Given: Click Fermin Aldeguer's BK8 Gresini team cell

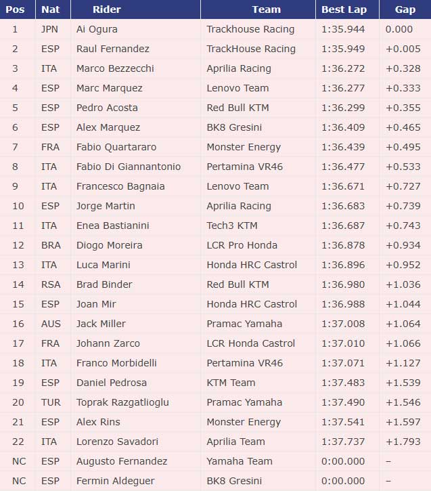Looking at the screenshot, I should point(234,481).
